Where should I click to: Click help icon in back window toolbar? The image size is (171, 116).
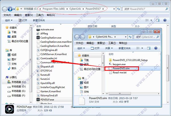(x=165, y=20)
